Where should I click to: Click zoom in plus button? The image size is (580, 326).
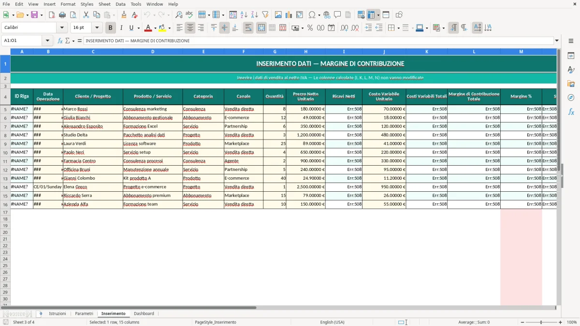[561, 322]
